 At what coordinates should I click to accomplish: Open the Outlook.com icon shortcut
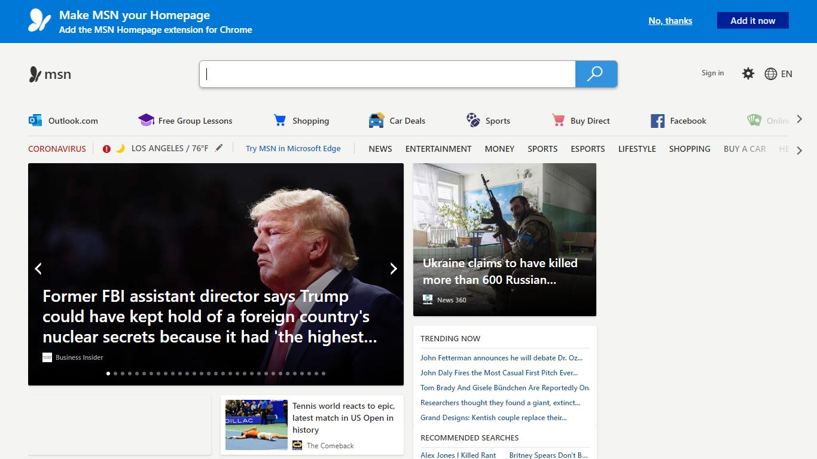[x=35, y=120]
